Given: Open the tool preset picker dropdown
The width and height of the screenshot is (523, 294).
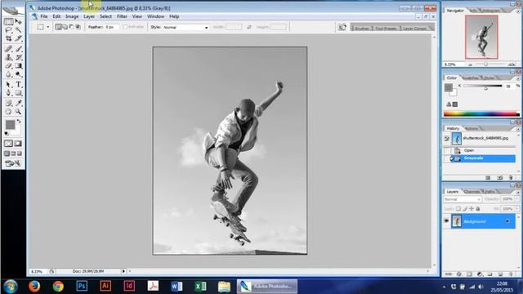Looking at the screenshot, I should click(x=47, y=27).
